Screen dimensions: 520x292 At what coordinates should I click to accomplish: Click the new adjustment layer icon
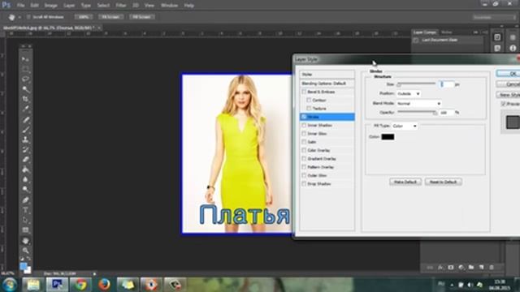coord(461,267)
